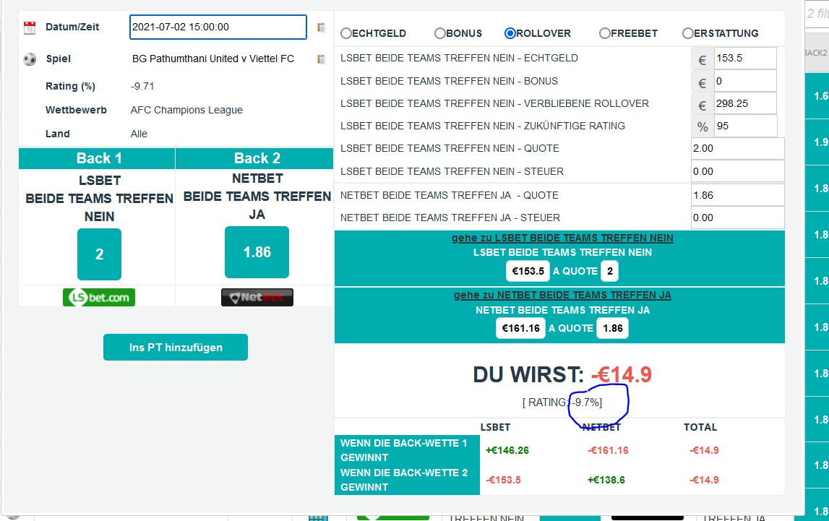The height and width of the screenshot is (521, 829).
Task: Click the percent symbol beside ZUKÜNFTIGE RATING
Action: pos(702,126)
